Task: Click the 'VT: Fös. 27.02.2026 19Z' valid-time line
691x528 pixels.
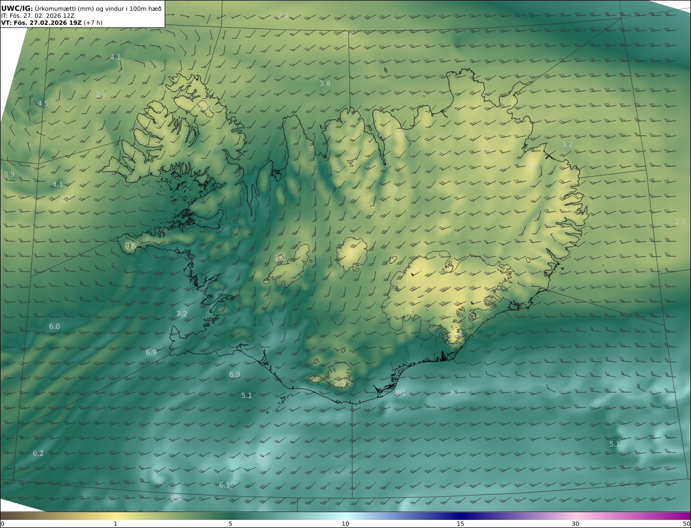Action: [41, 23]
